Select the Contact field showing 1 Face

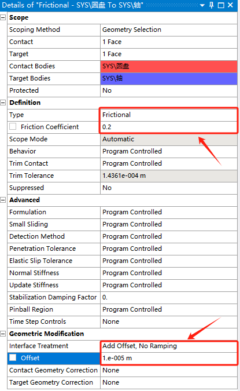tap(168, 42)
